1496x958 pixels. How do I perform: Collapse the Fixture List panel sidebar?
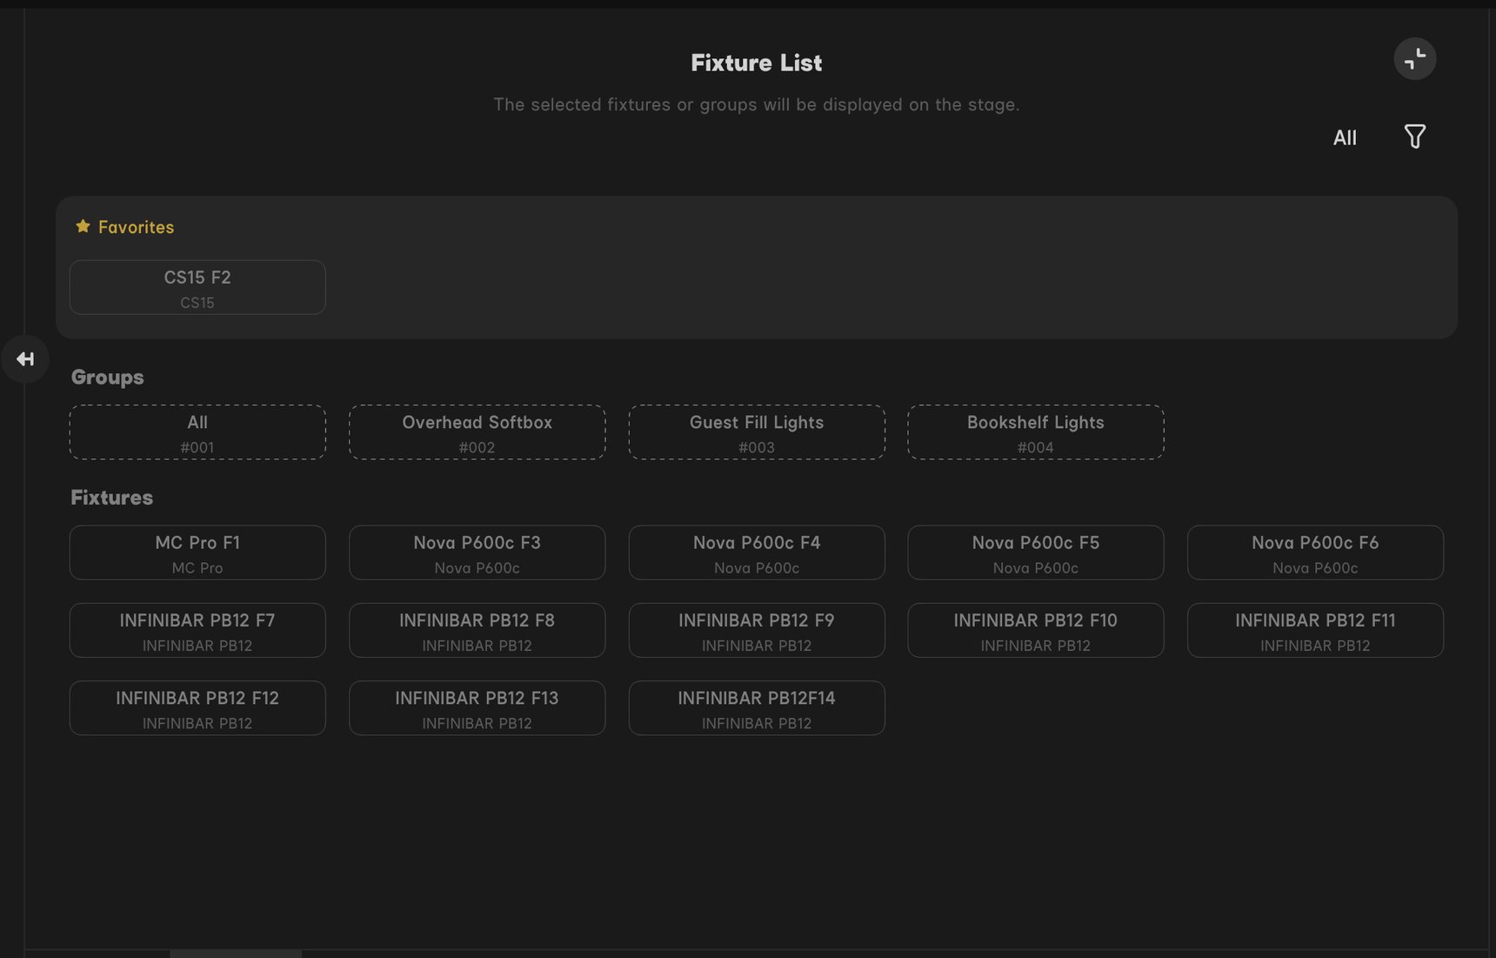coord(25,358)
